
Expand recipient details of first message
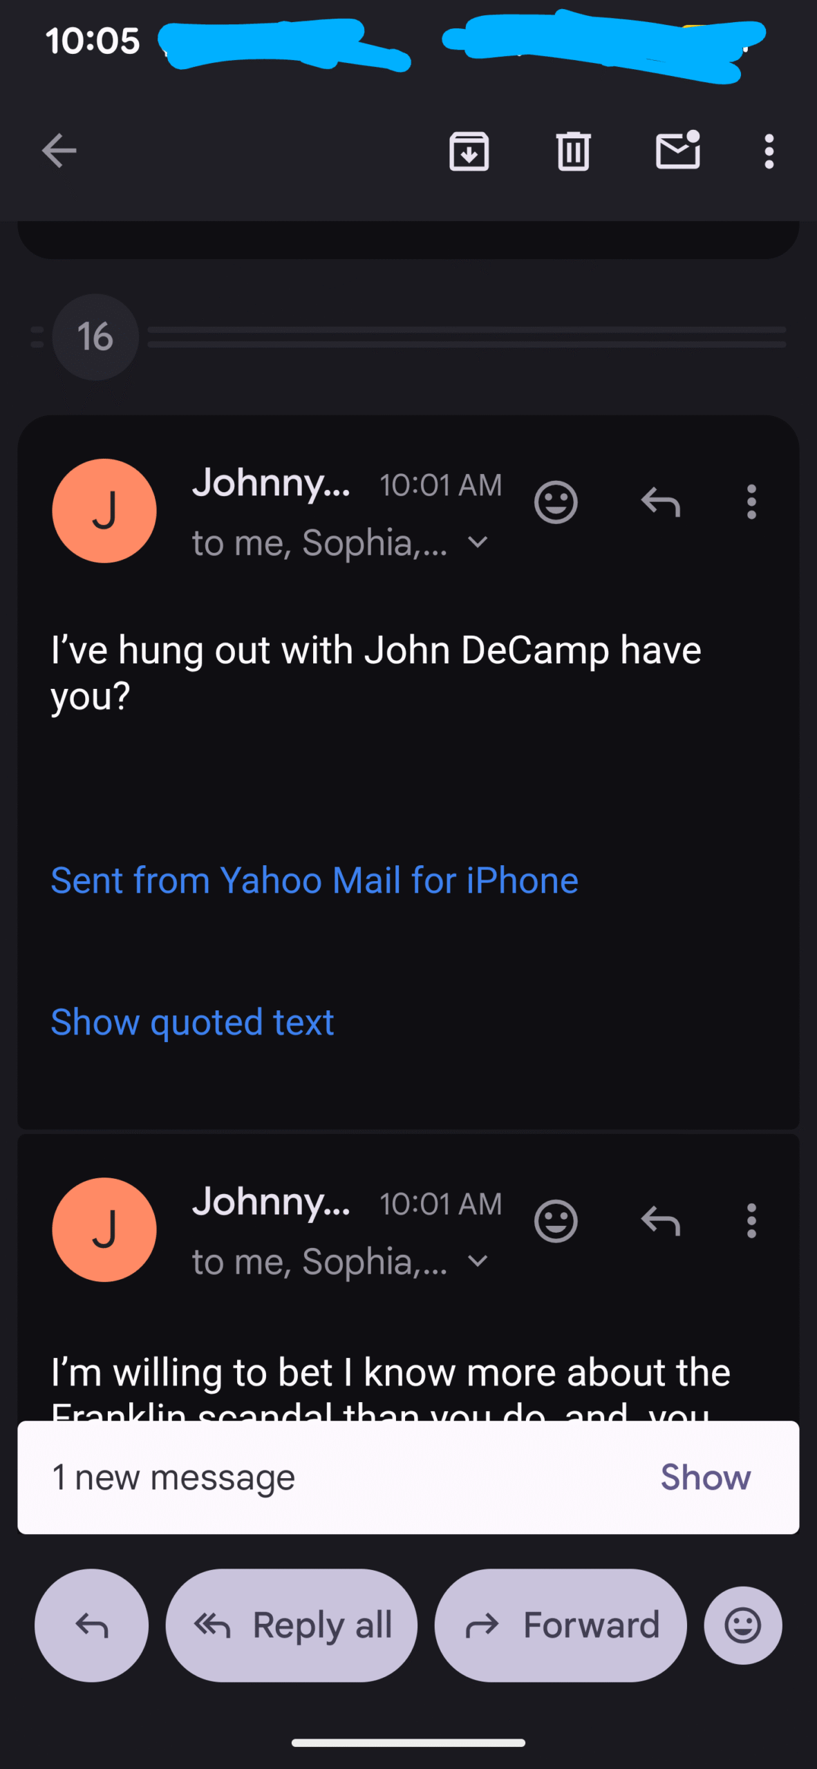478,542
